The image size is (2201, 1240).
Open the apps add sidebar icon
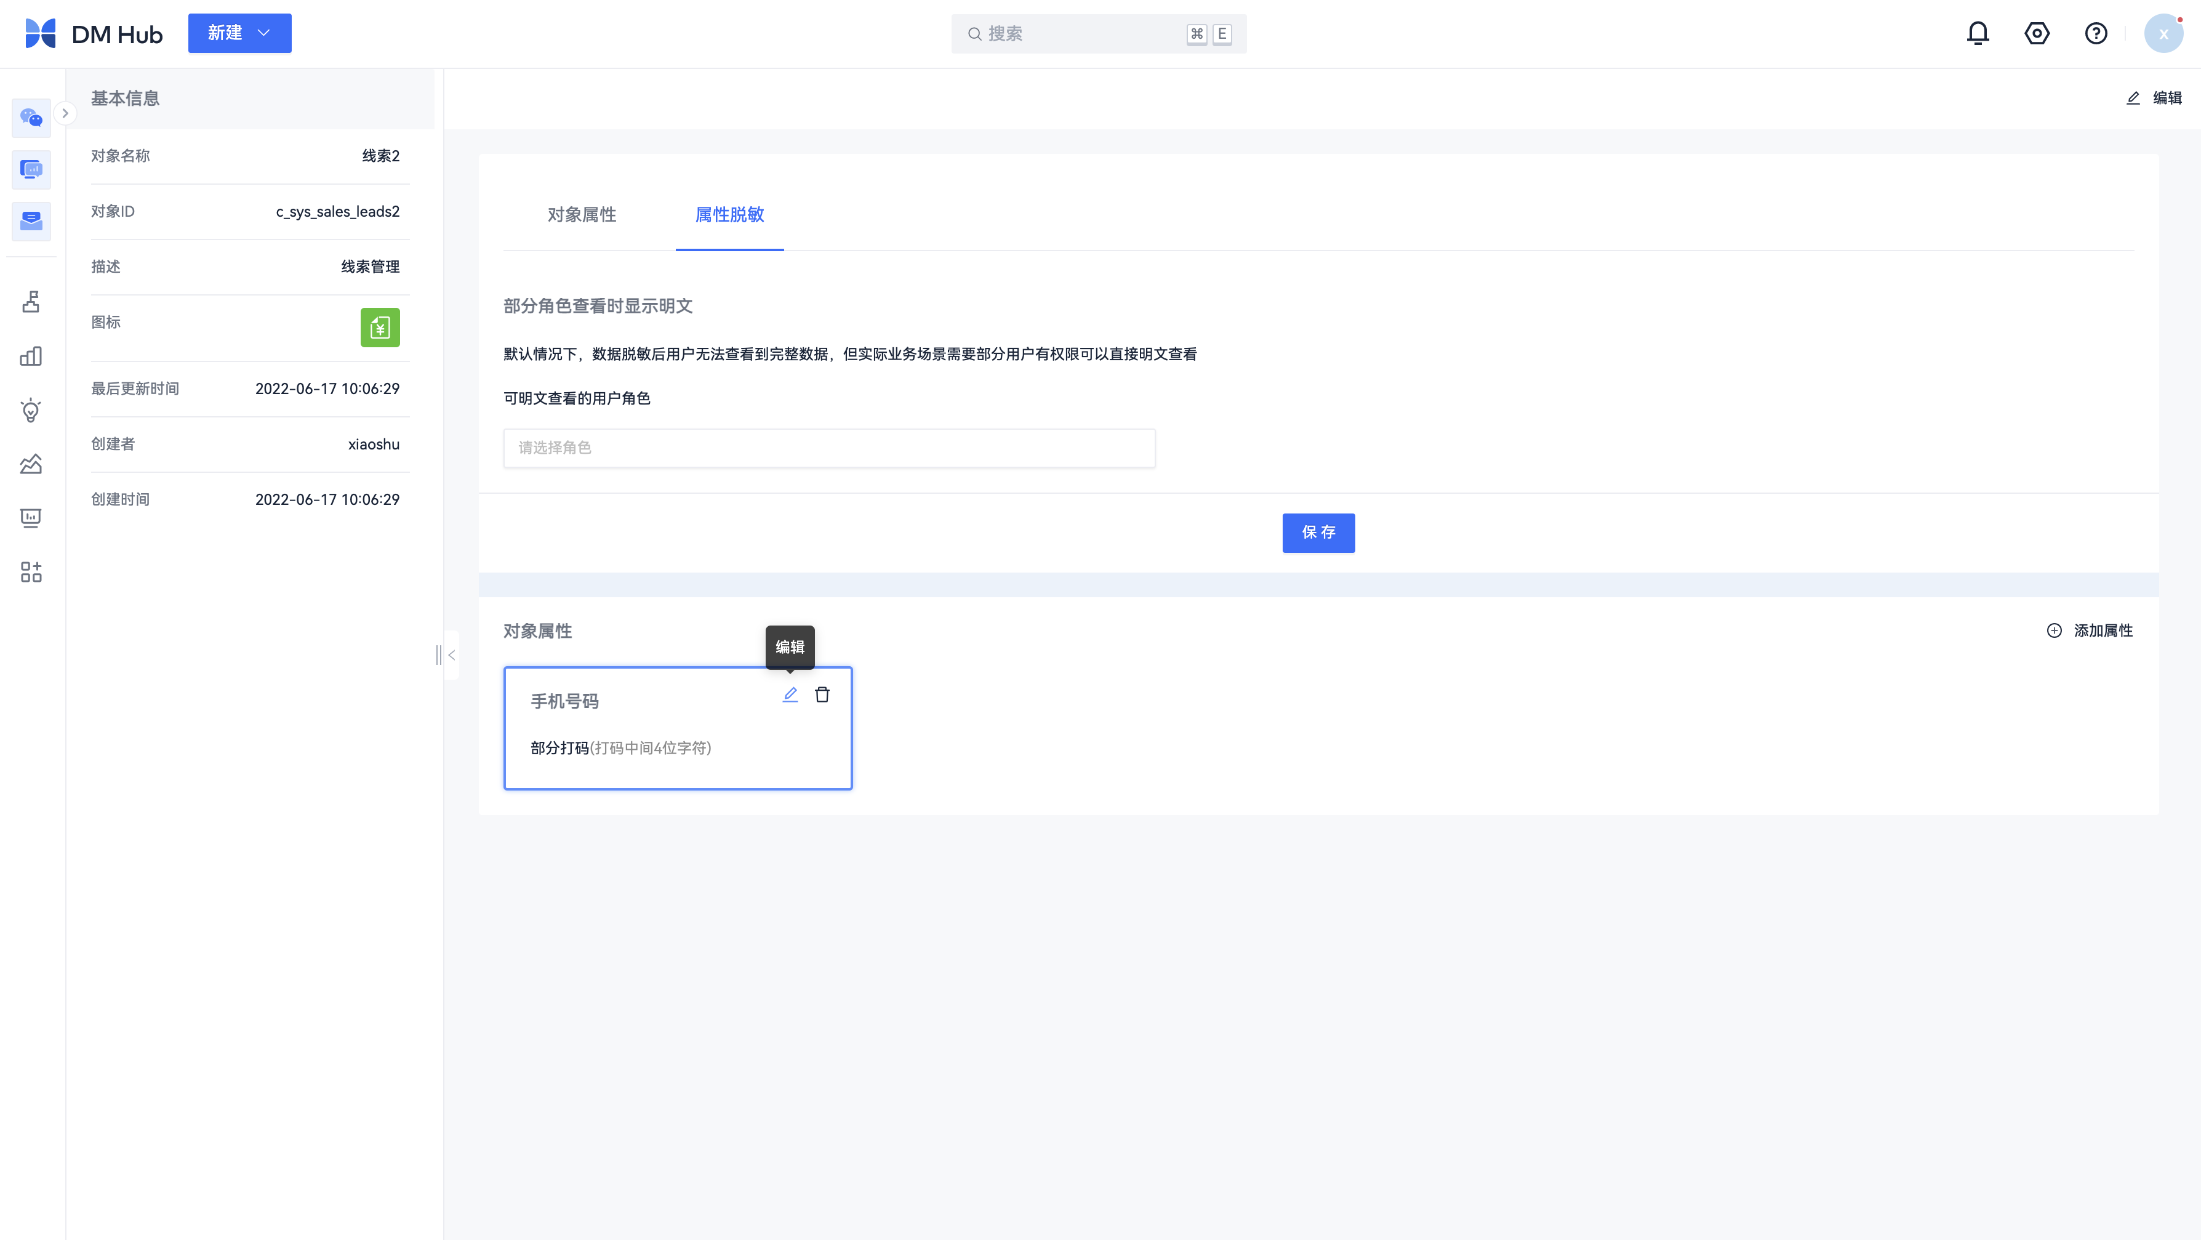click(31, 572)
